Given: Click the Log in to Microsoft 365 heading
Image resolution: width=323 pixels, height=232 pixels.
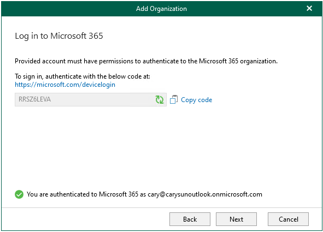Looking at the screenshot, I should 59,36.
